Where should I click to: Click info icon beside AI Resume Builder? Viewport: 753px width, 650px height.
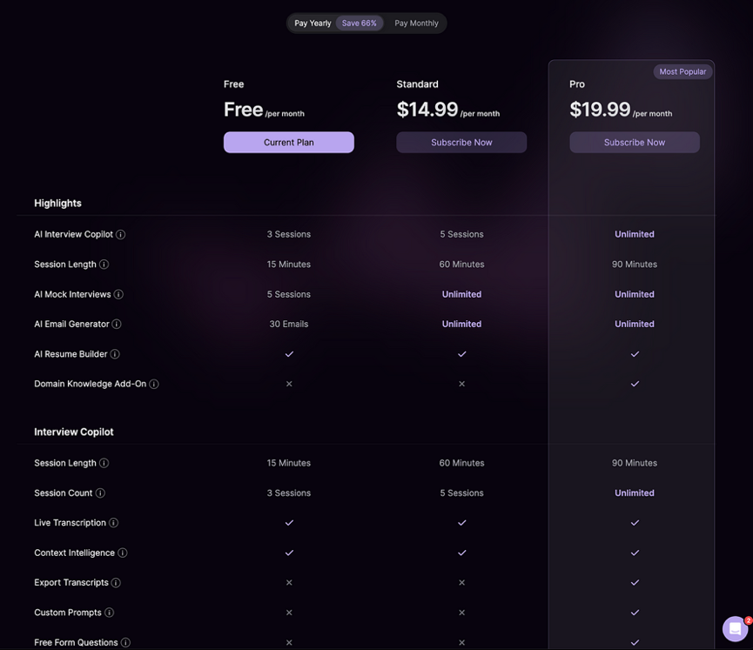point(115,354)
